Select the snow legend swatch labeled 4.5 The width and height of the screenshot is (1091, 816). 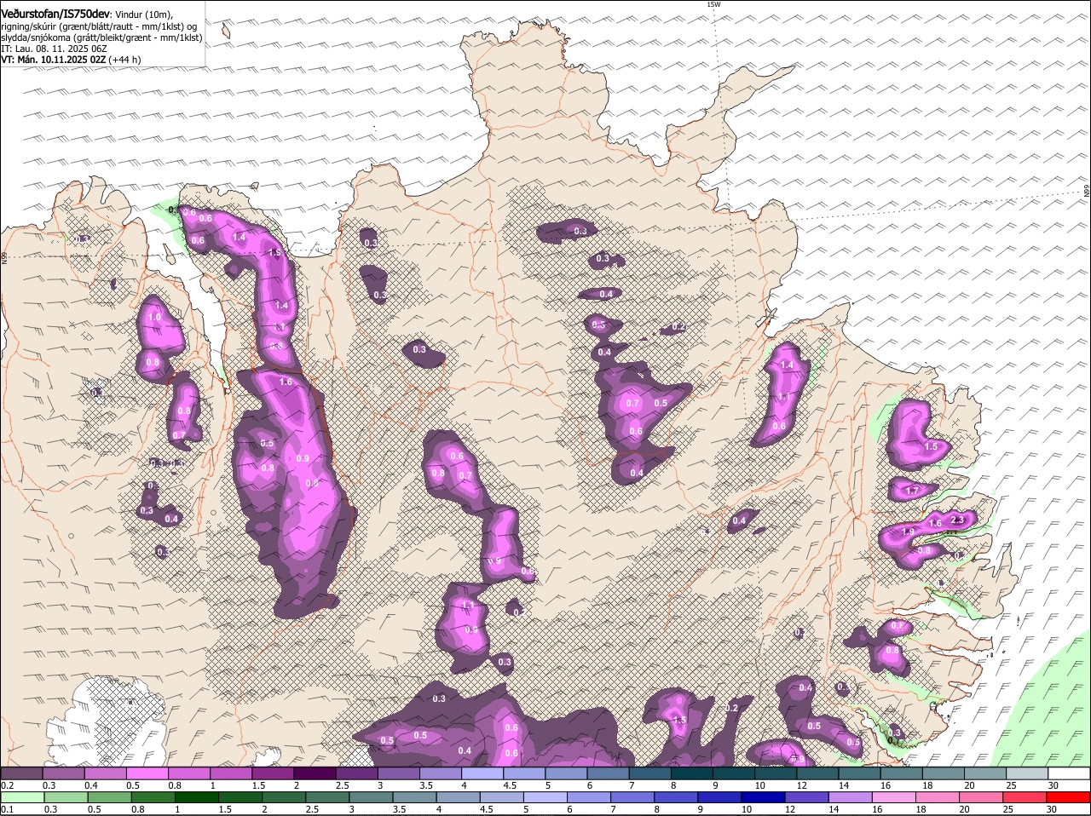tap(524, 773)
